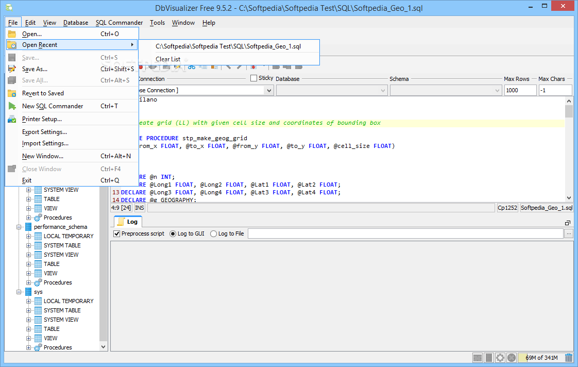This screenshot has width=578, height=367.
Task: Click the SQL editor scrollbar down arrow
Action: [569, 198]
